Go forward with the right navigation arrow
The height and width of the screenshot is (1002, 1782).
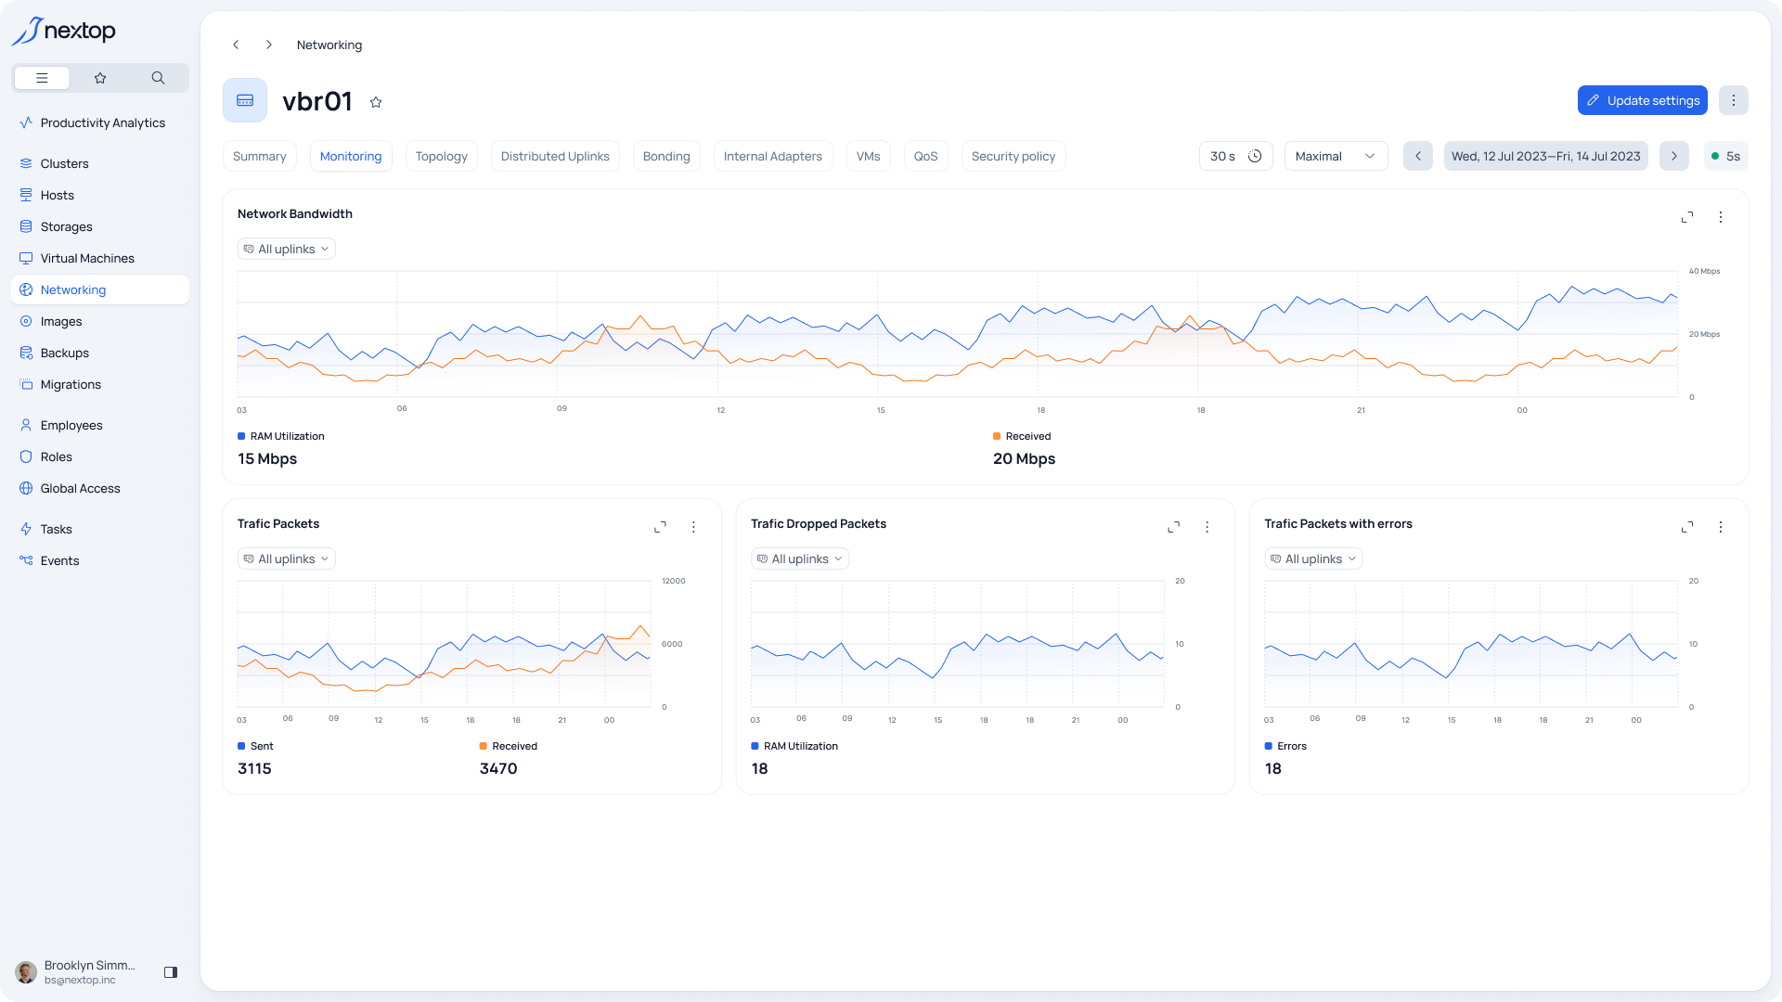tap(269, 45)
